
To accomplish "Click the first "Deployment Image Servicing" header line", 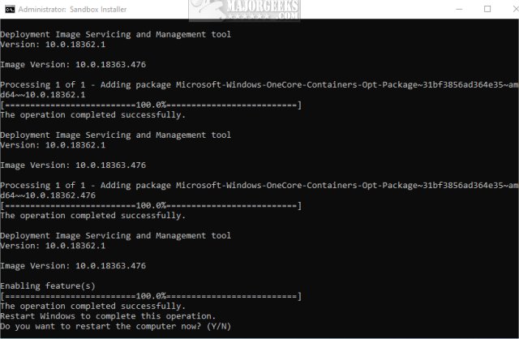I will pyautogui.click(x=115, y=34).
